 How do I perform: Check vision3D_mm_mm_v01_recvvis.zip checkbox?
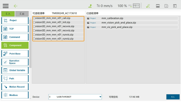(34, 26)
